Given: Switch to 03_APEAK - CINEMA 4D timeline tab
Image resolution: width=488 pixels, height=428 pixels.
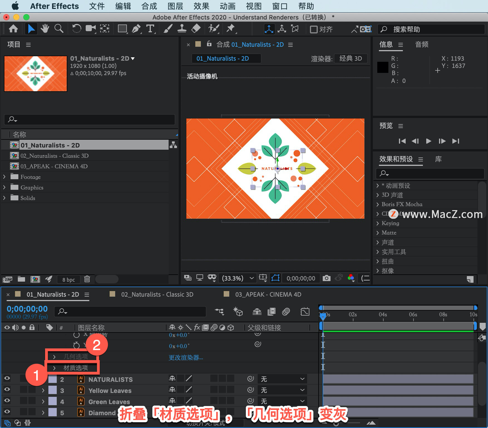Looking at the screenshot, I should tap(268, 294).
